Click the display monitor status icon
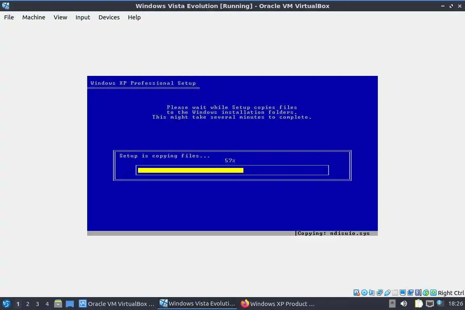The width and height of the screenshot is (465, 310). [403, 293]
